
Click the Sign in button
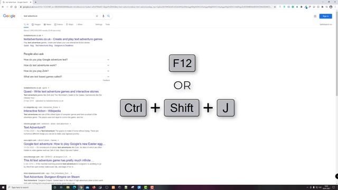(x=325, y=16)
